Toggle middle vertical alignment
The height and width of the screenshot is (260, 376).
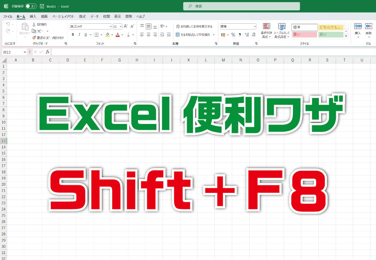click(149, 26)
